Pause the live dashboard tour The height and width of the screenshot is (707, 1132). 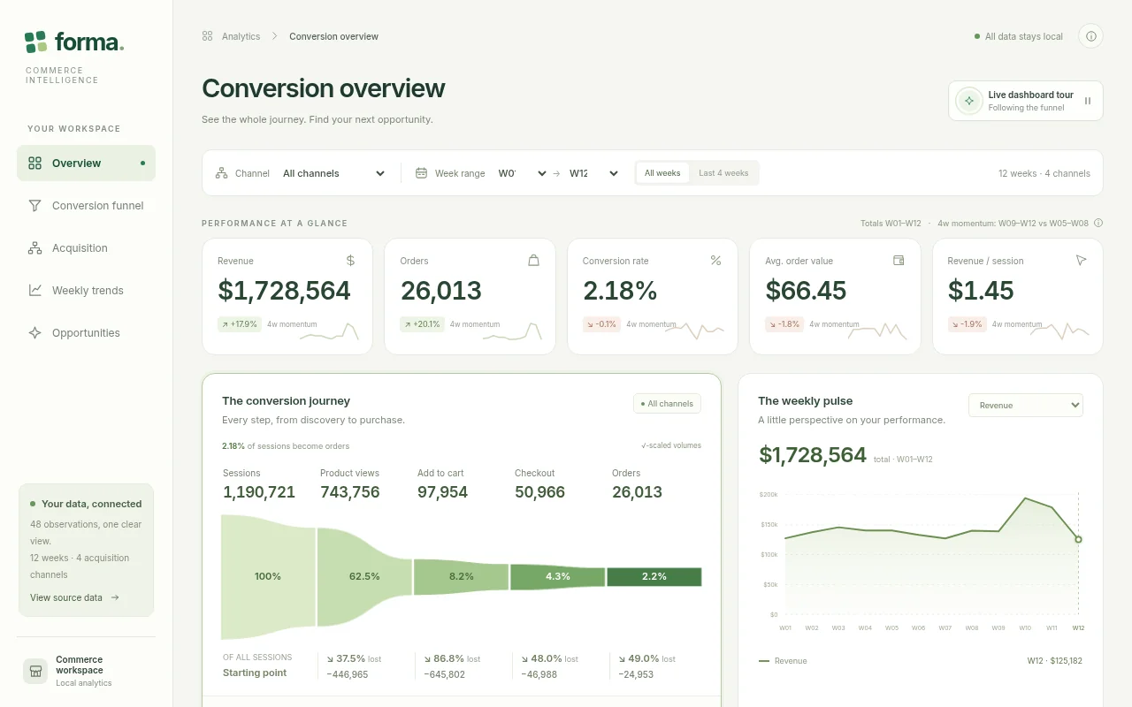(1088, 101)
